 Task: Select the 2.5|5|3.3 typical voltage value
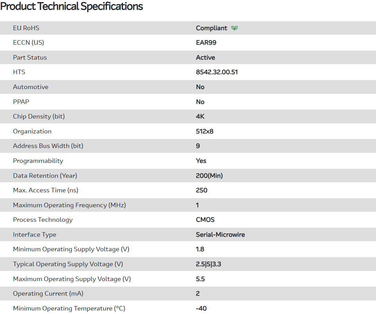[x=208, y=264]
